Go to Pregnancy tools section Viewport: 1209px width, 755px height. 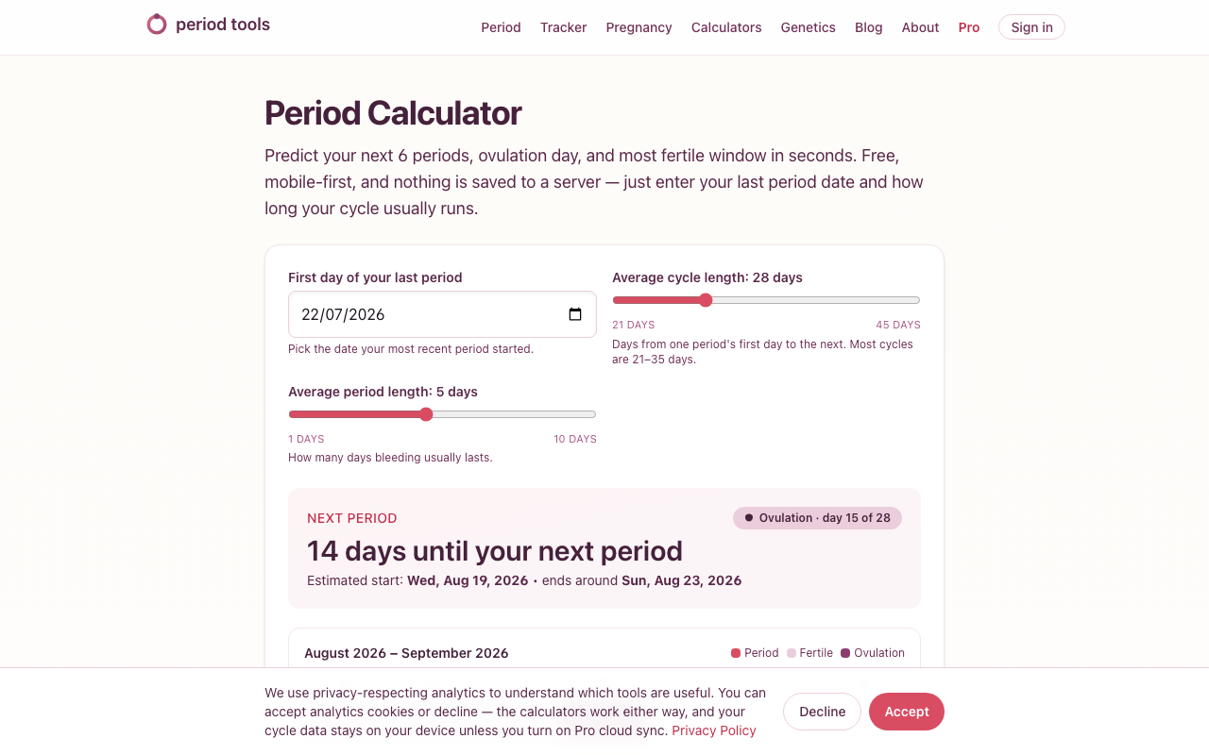click(639, 27)
